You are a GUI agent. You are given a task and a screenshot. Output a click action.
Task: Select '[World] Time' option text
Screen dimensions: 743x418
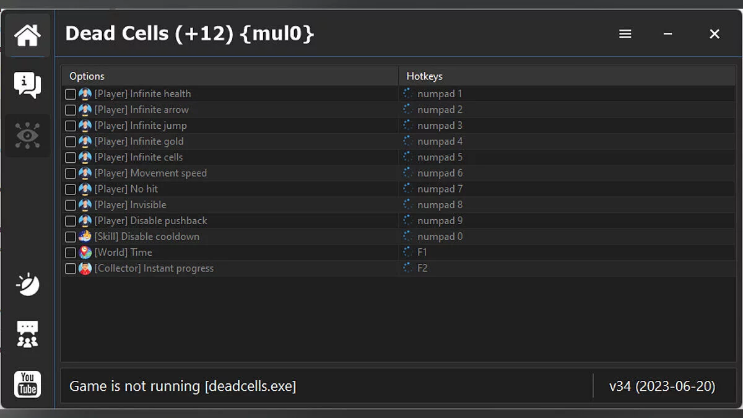123,253
